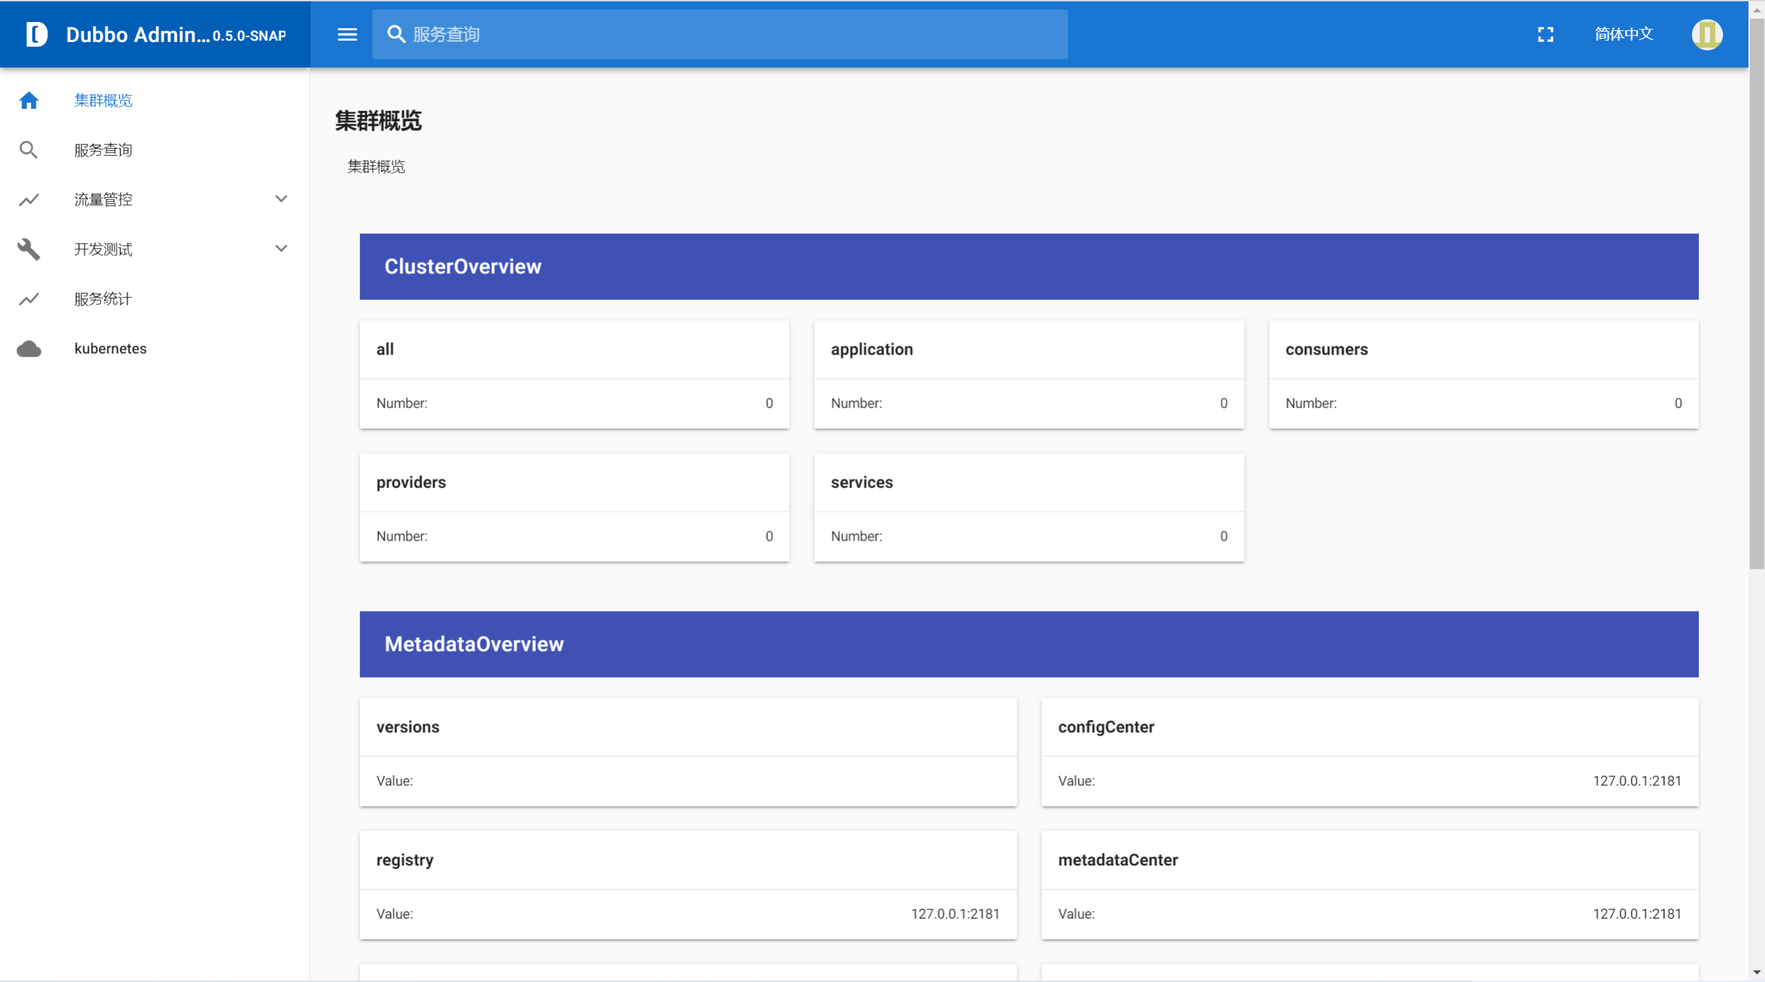Click the chart icon beside 流量管控
The width and height of the screenshot is (1765, 982).
pyautogui.click(x=29, y=199)
